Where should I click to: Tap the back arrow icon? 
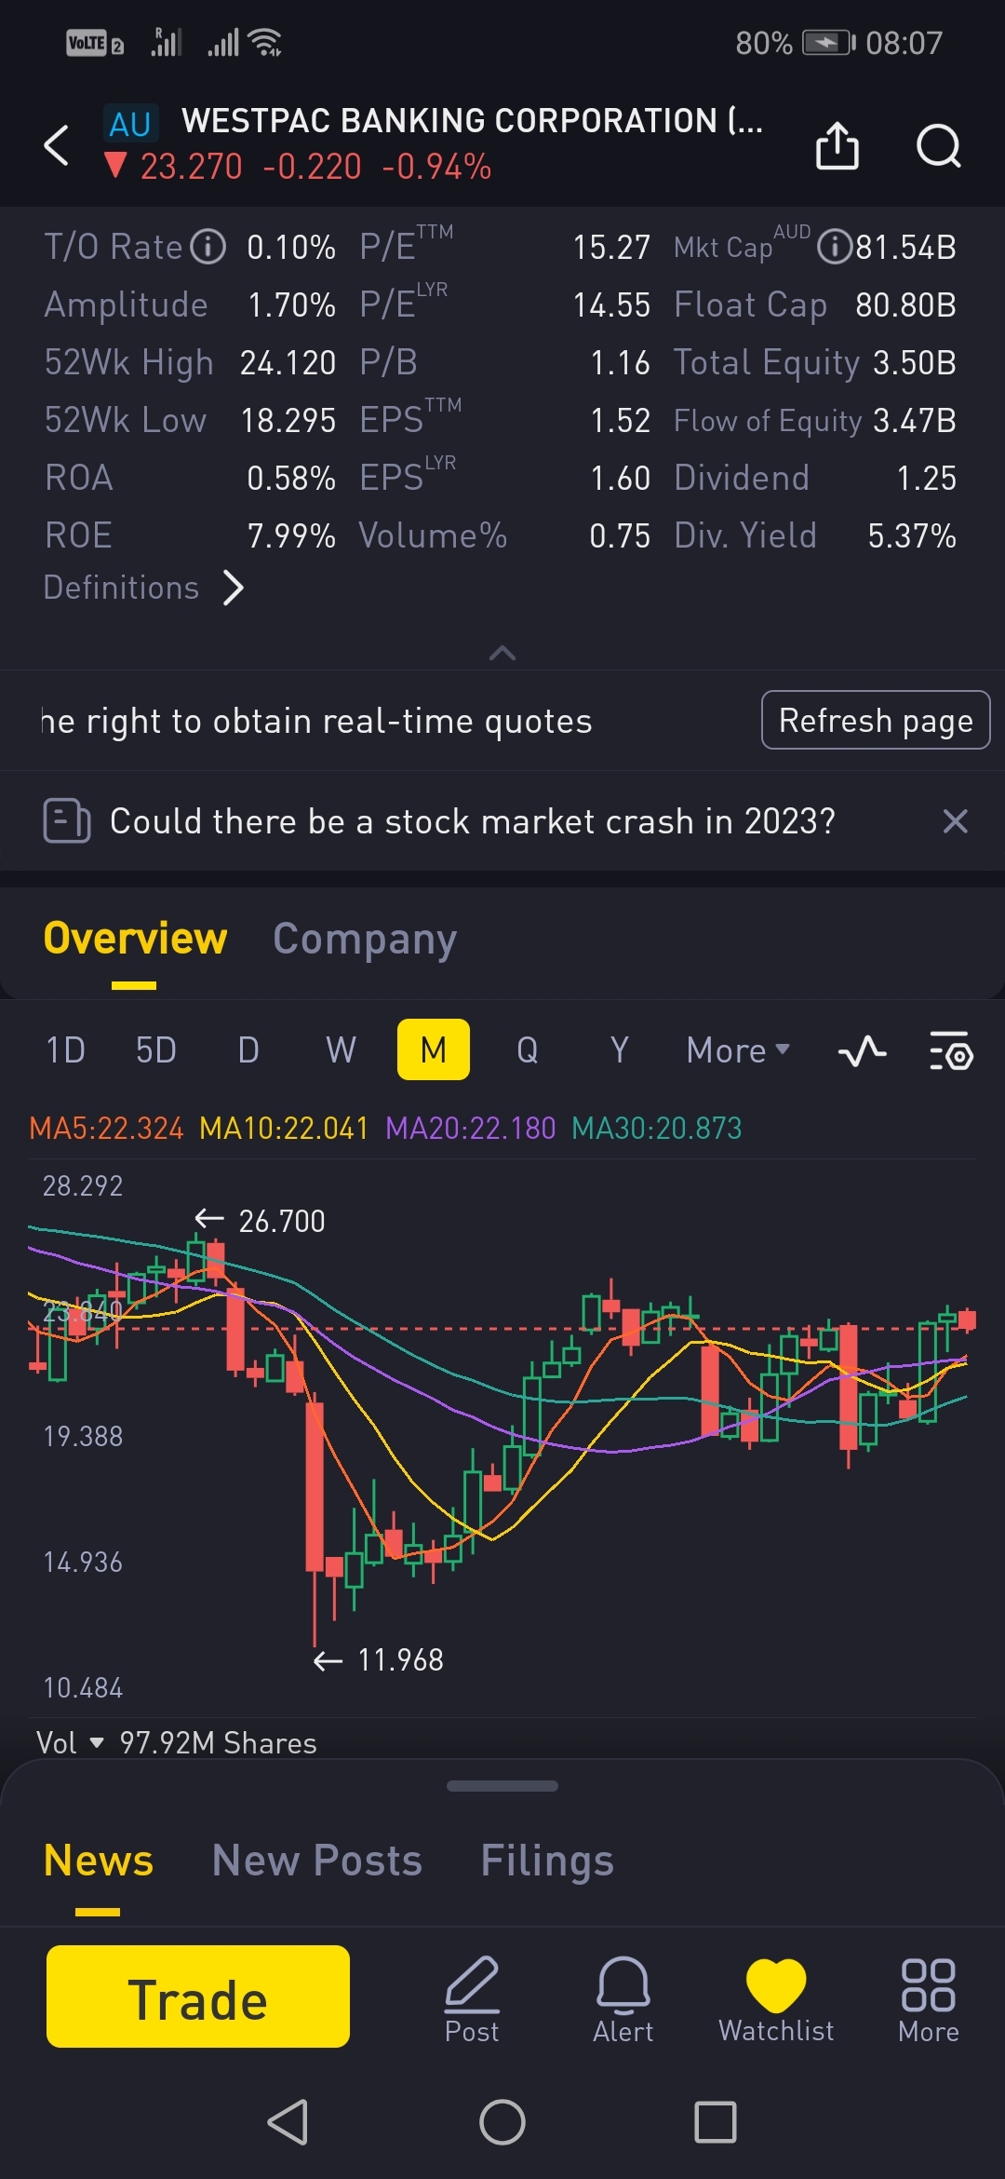(57, 145)
